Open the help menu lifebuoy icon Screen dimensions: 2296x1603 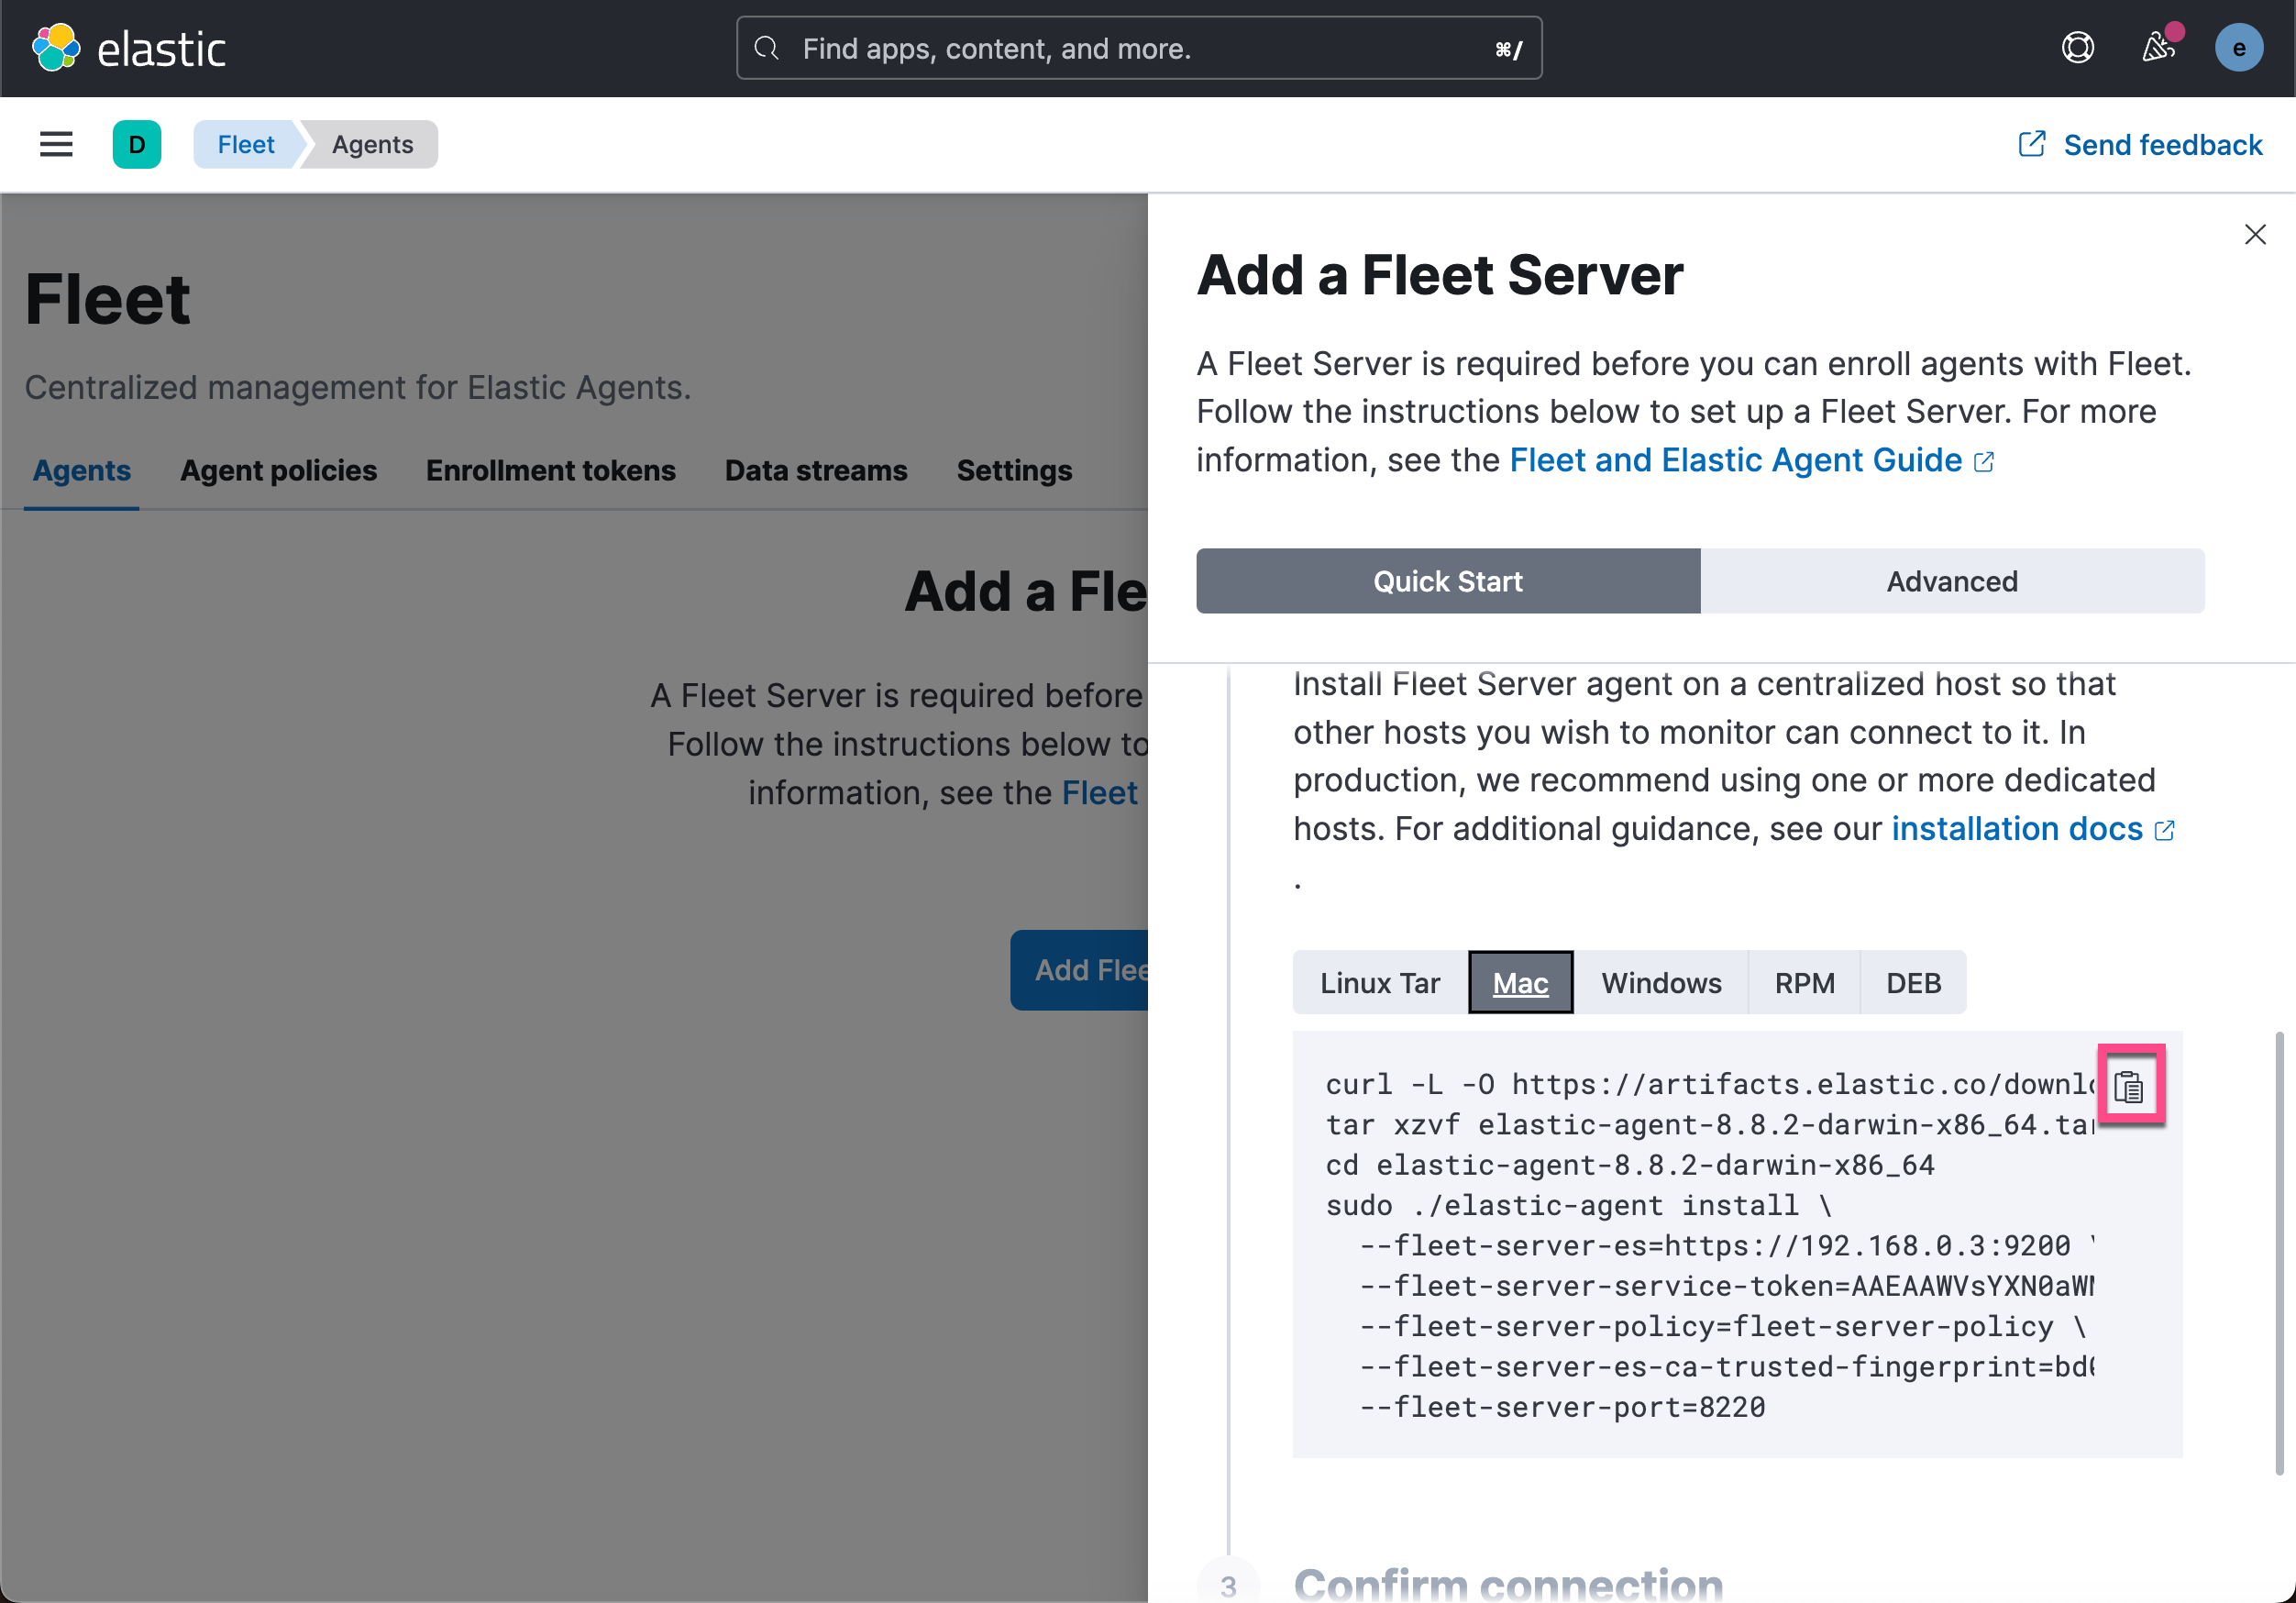[x=2077, y=48]
